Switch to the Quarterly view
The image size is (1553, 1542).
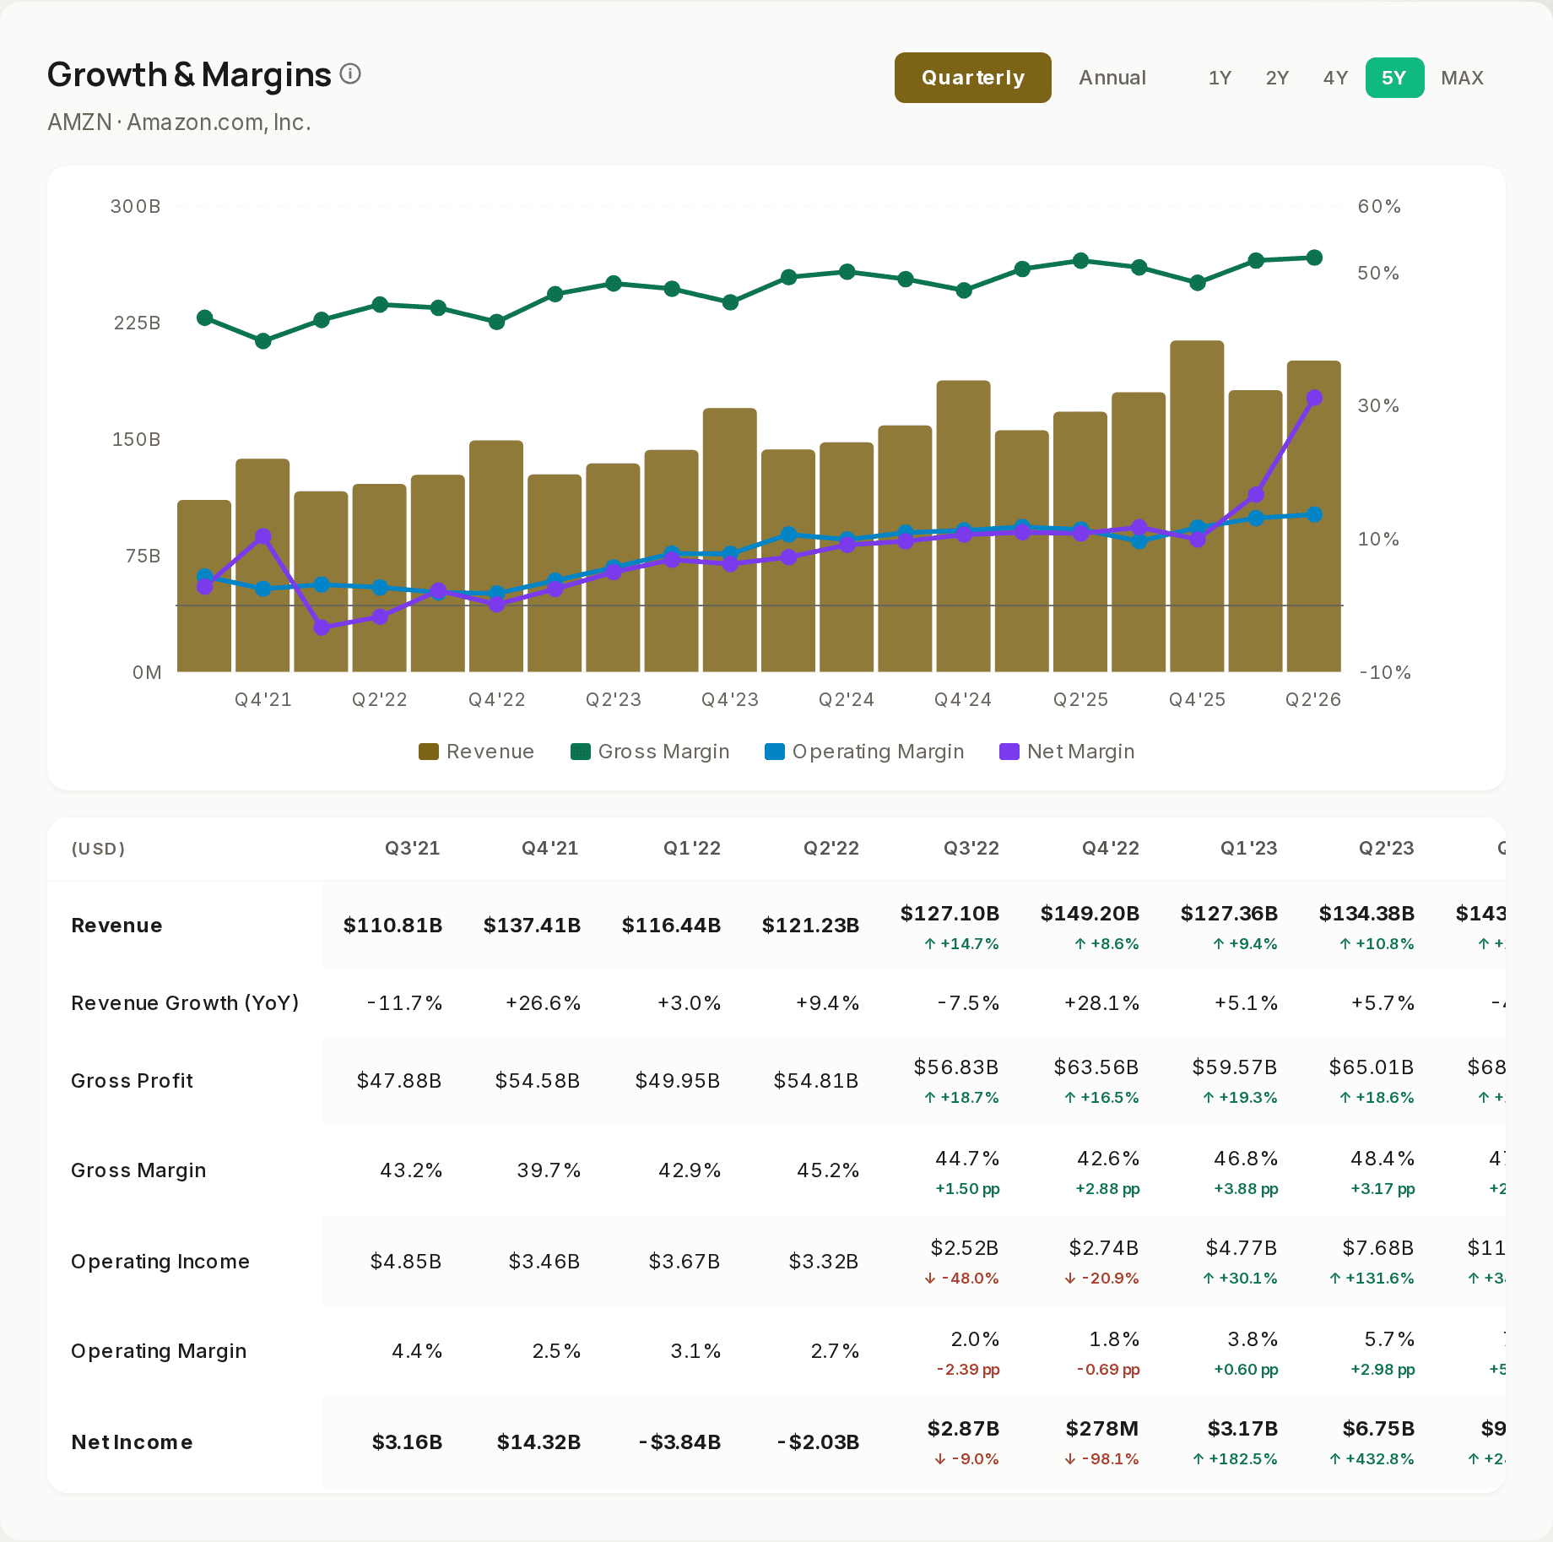(x=972, y=78)
